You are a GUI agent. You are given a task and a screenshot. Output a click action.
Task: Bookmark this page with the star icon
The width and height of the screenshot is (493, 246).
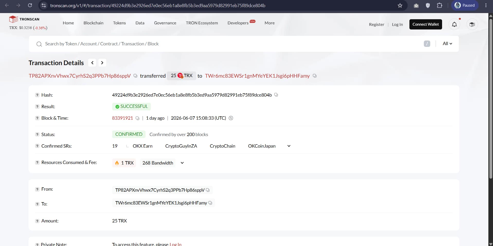[x=400, y=5]
